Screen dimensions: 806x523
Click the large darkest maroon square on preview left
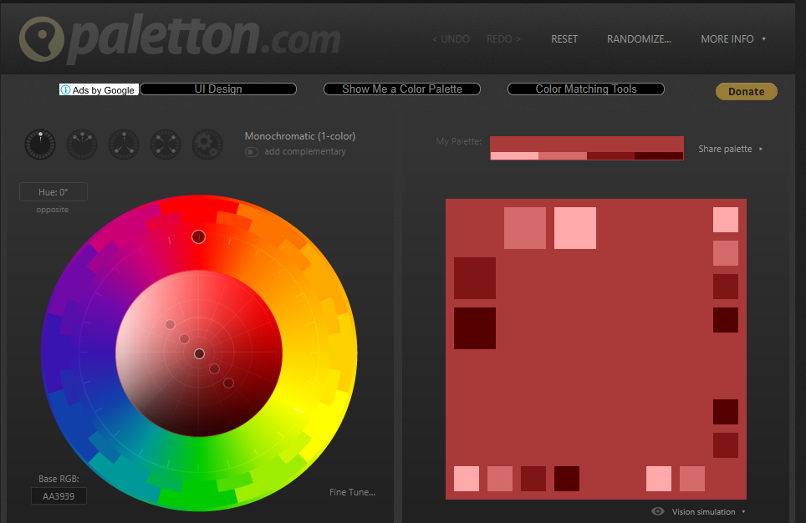475,328
